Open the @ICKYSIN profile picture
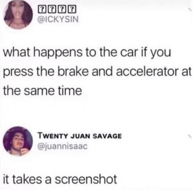 [18, 14]
